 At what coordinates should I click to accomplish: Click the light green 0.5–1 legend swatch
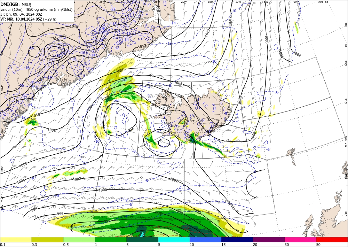(79, 239)
